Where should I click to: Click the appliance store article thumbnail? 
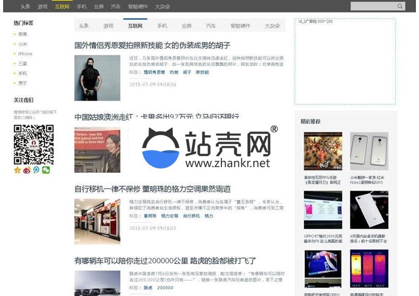pyautogui.click(x=97, y=221)
